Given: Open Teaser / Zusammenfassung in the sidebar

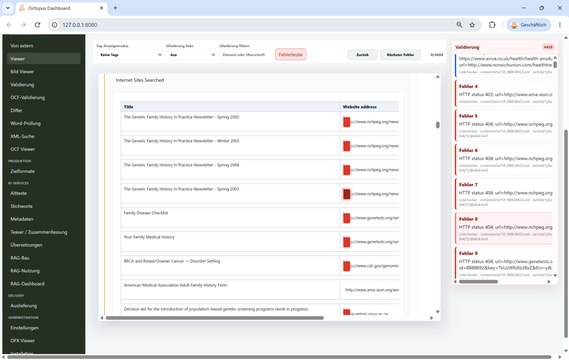Looking at the screenshot, I should [x=44, y=232].
